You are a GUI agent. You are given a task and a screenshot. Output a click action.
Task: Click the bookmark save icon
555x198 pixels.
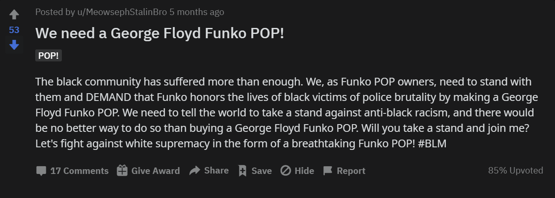[x=242, y=171]
